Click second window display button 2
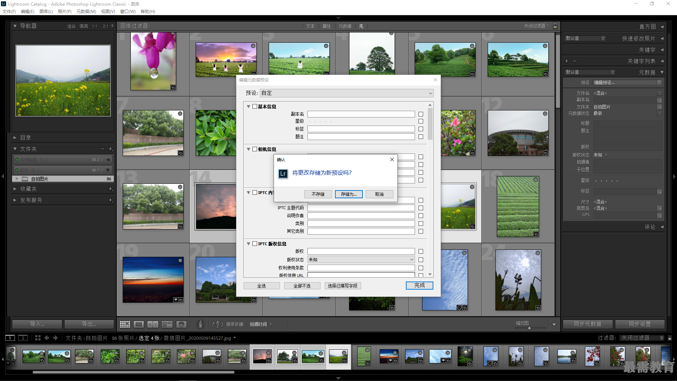Viewport: 677px width, 381px height. coord(23,338)
